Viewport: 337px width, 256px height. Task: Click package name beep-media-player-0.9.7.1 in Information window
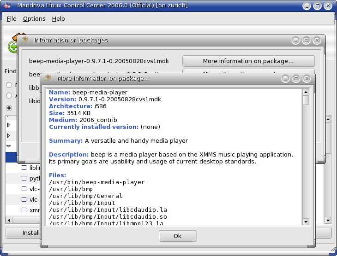[99, 61]
